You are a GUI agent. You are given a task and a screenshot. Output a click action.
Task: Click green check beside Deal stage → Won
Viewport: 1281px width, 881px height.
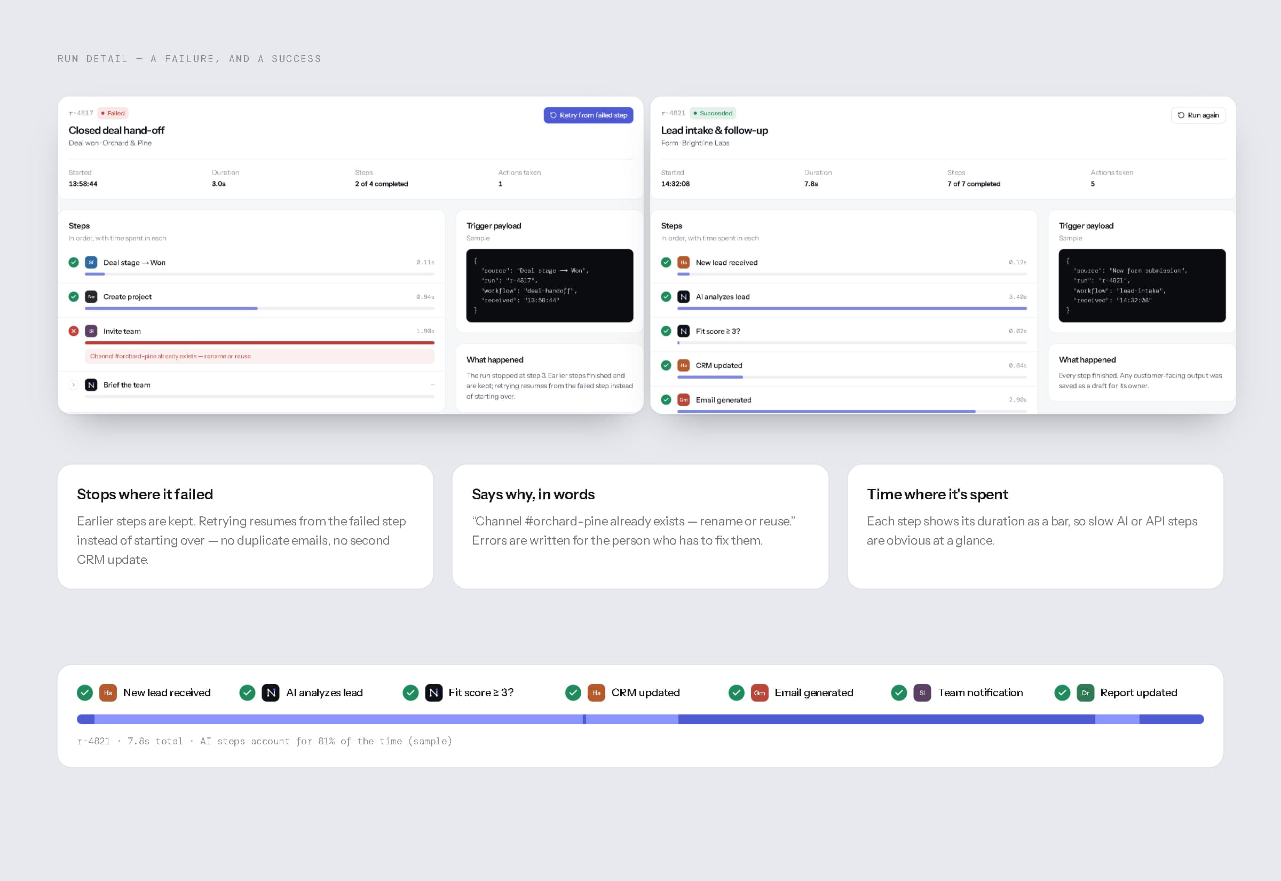[x=73, y=262]
